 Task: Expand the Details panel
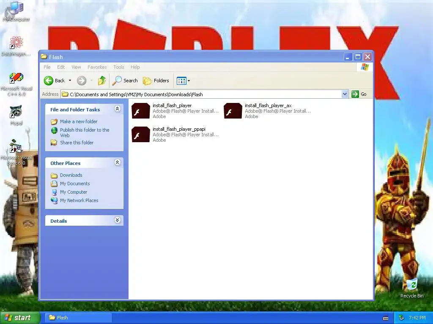[118, 220]
